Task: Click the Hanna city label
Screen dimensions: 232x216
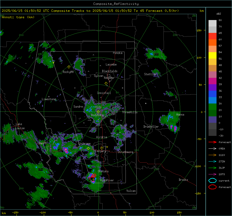Action: 180,115
